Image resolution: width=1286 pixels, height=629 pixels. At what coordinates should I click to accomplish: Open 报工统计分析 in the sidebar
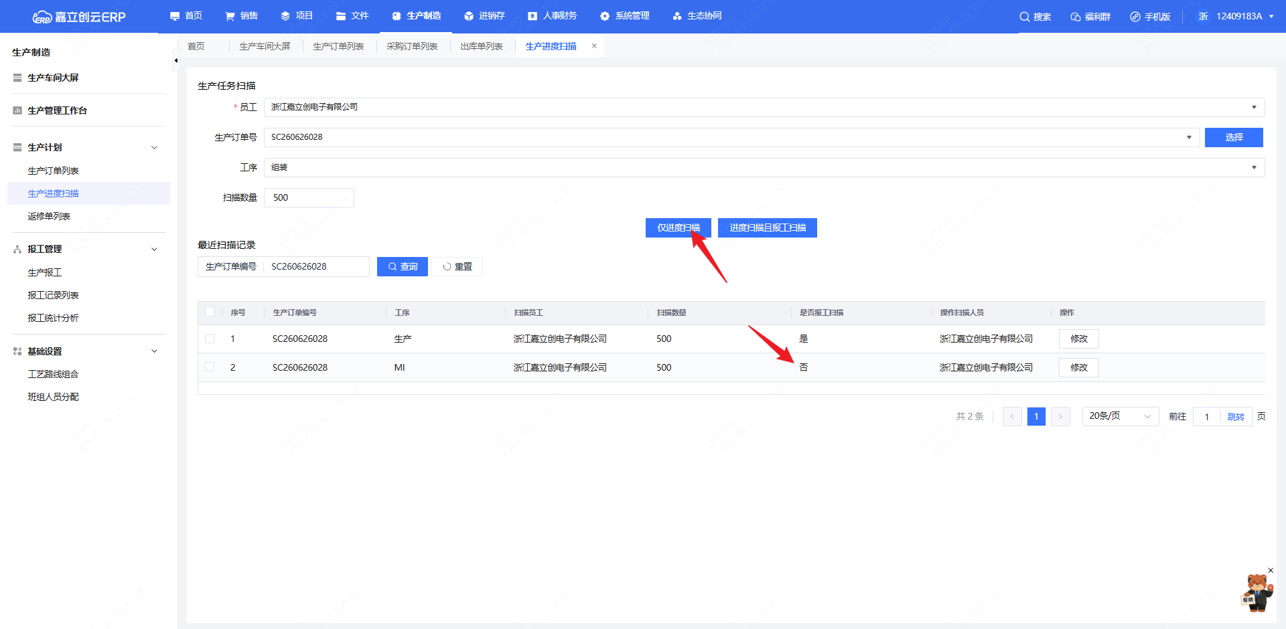[53, 318]
